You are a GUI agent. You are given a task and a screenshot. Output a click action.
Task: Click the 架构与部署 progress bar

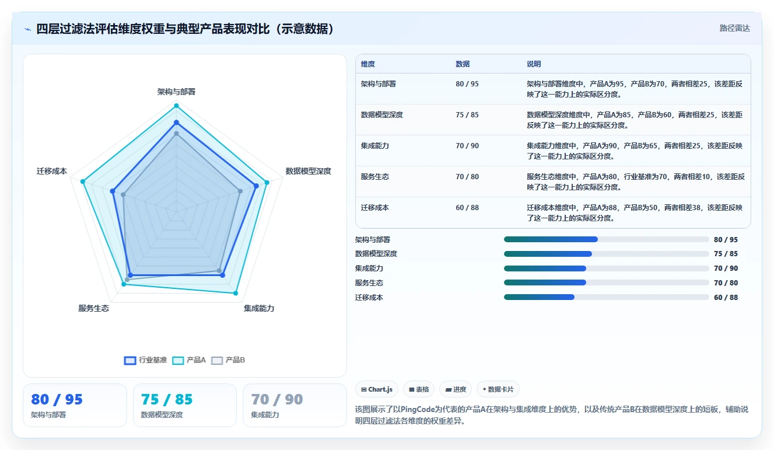(607, 239)
